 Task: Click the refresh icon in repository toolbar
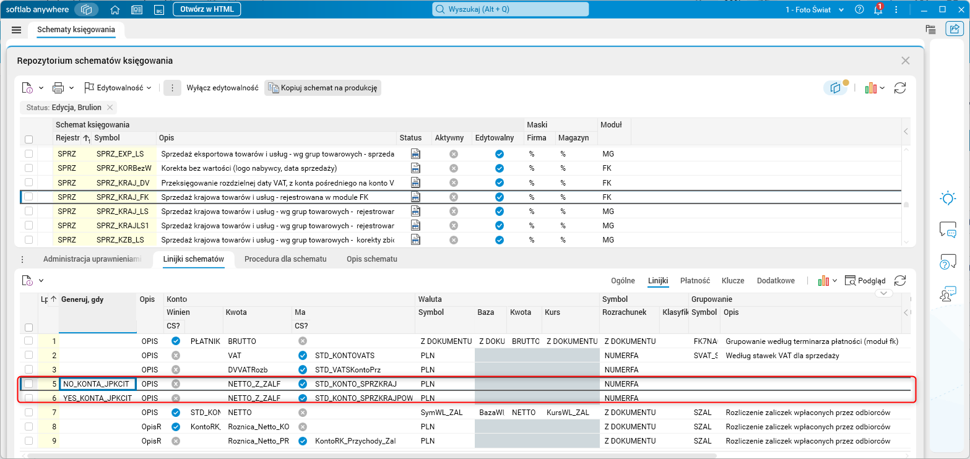[x=900, y=88]
